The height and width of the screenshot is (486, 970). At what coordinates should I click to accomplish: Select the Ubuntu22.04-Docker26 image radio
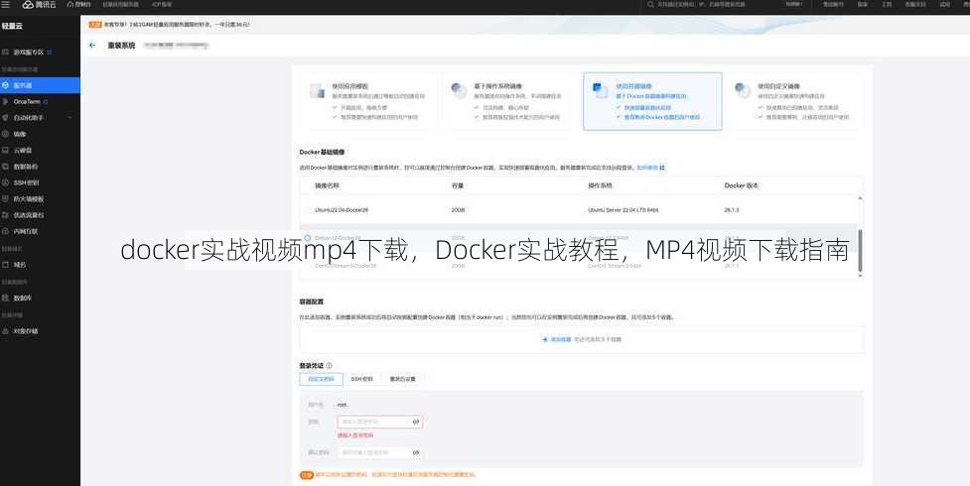pyautogui.click(x=308, y=210)
